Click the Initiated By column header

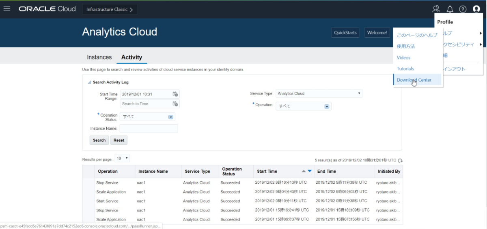point(389,171)
